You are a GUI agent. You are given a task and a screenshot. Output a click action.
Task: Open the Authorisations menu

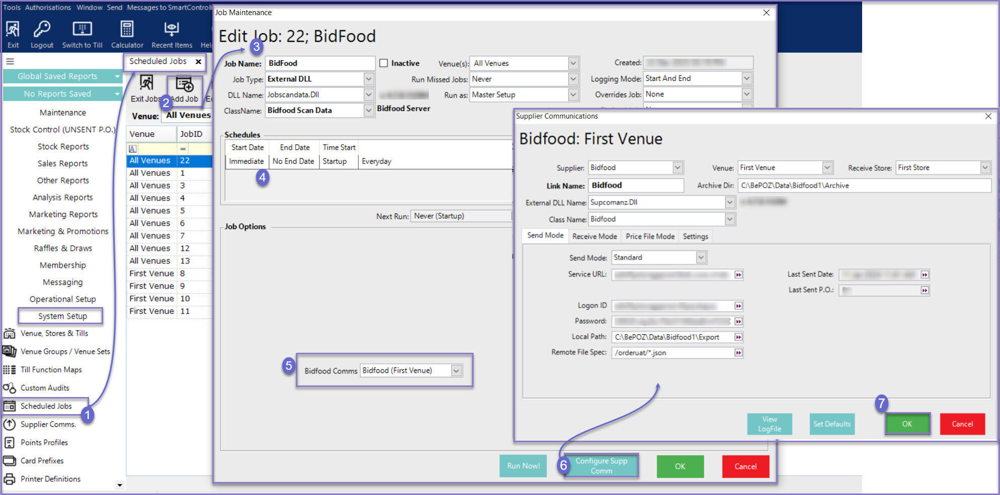[48, 8]
